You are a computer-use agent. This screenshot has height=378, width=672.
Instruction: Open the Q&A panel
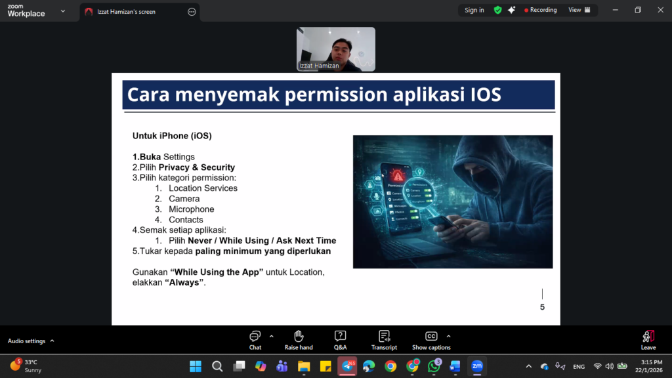pyautogui.click(x=340, y=339)
